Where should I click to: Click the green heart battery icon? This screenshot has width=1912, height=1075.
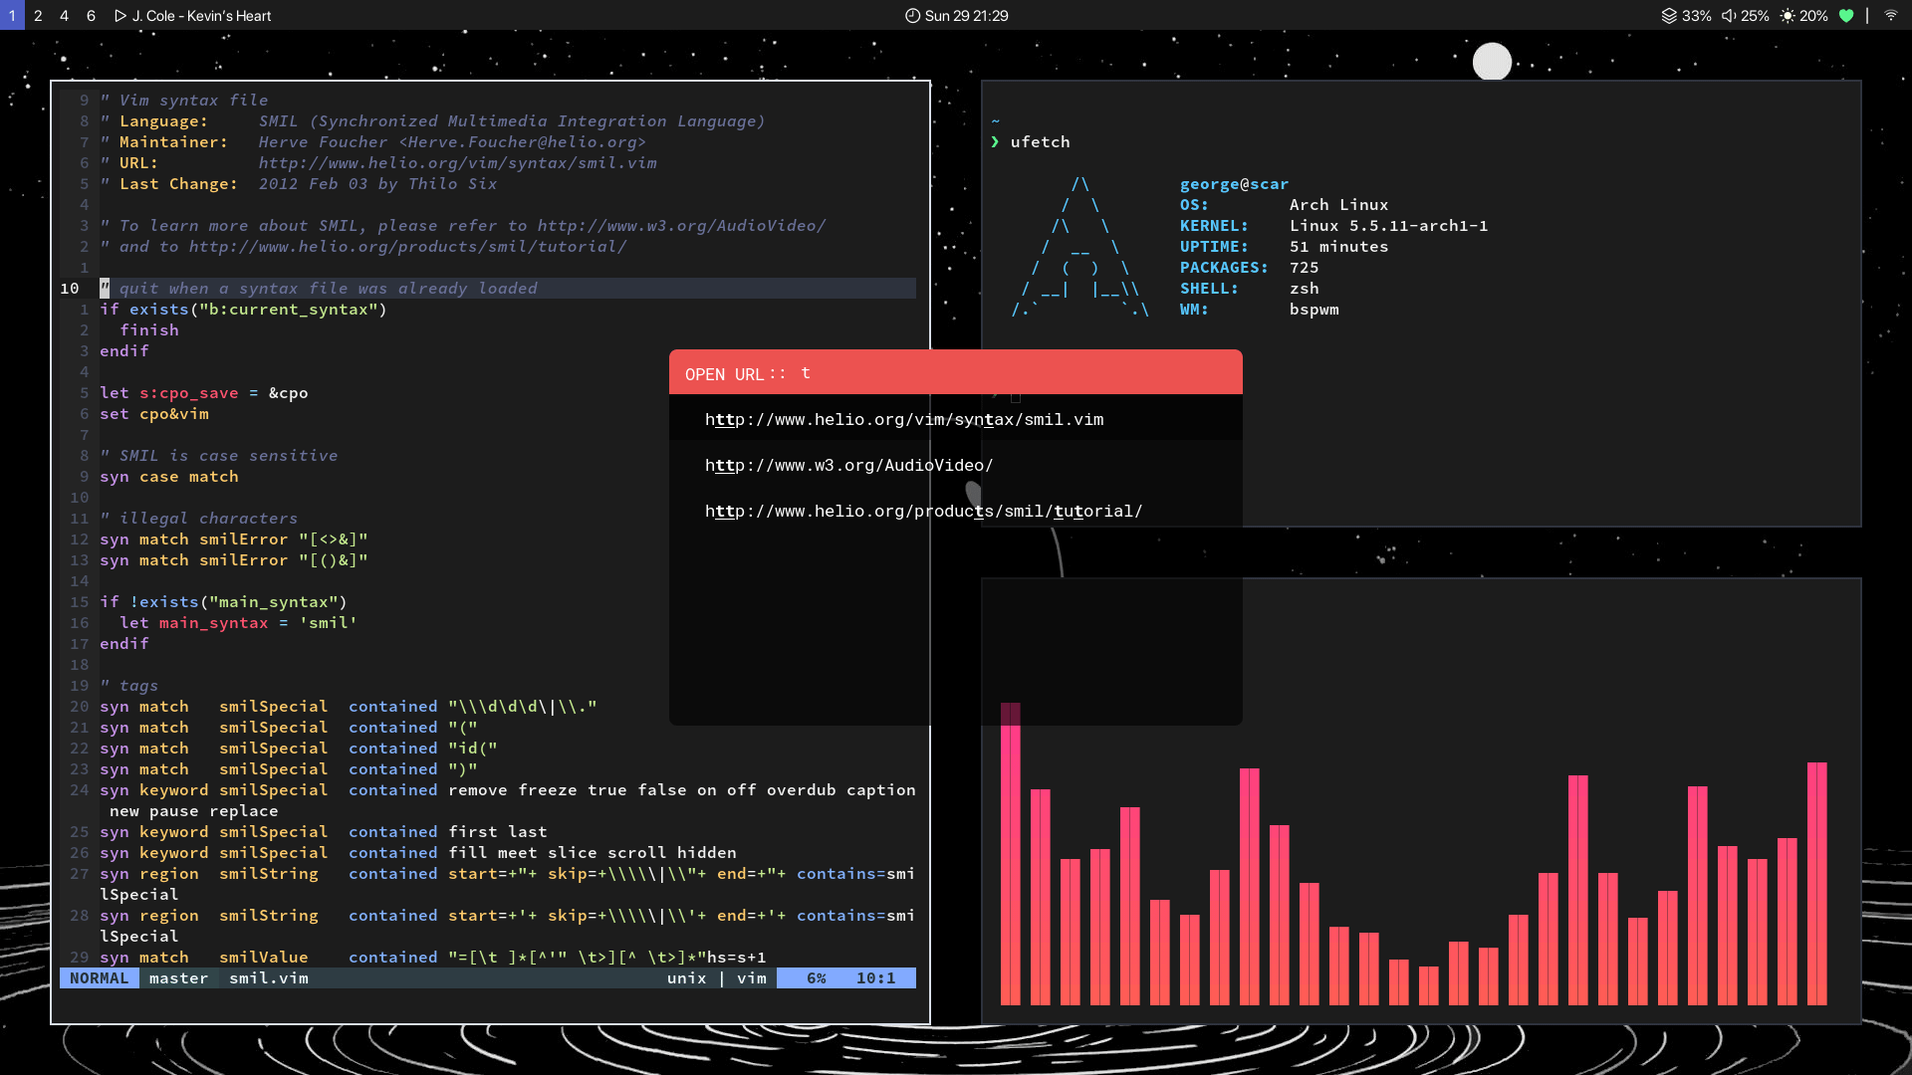click(x=1846, y=16)
